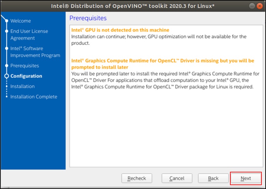Select the highlighted Configuration step
266x189 pixels.
coord(26,76)
